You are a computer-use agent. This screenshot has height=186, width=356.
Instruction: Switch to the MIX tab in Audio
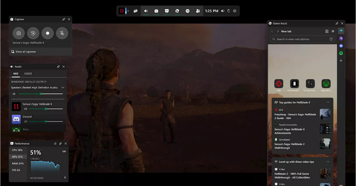click(16, 74)
